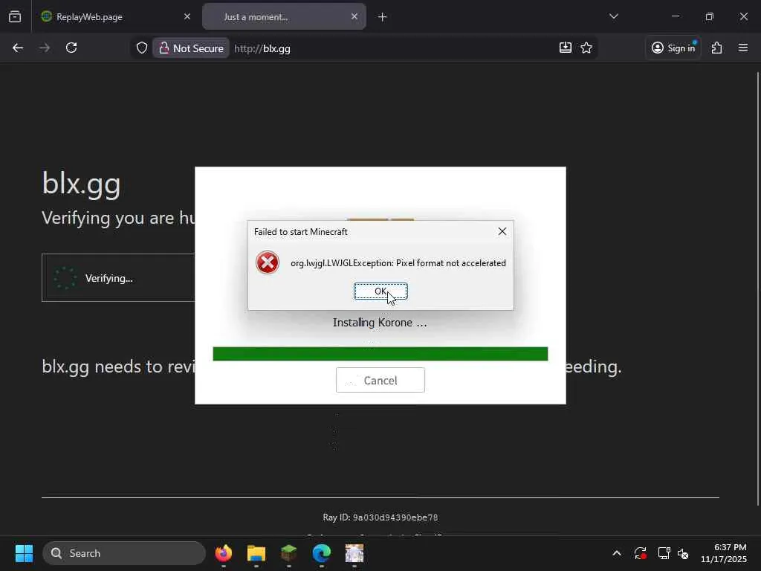Close the Failed to start Minecraft dialog
The width and height of the screenshot is (761, 571).
point(502,232)
